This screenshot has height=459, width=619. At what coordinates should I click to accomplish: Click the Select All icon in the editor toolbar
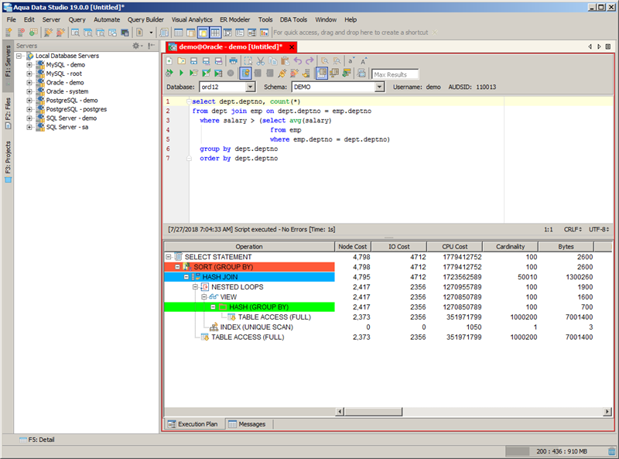click(248, 61)
